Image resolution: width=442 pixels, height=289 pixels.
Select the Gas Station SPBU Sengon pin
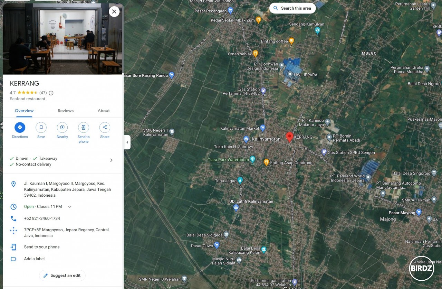pyautogui.click(x=324, y=152)
